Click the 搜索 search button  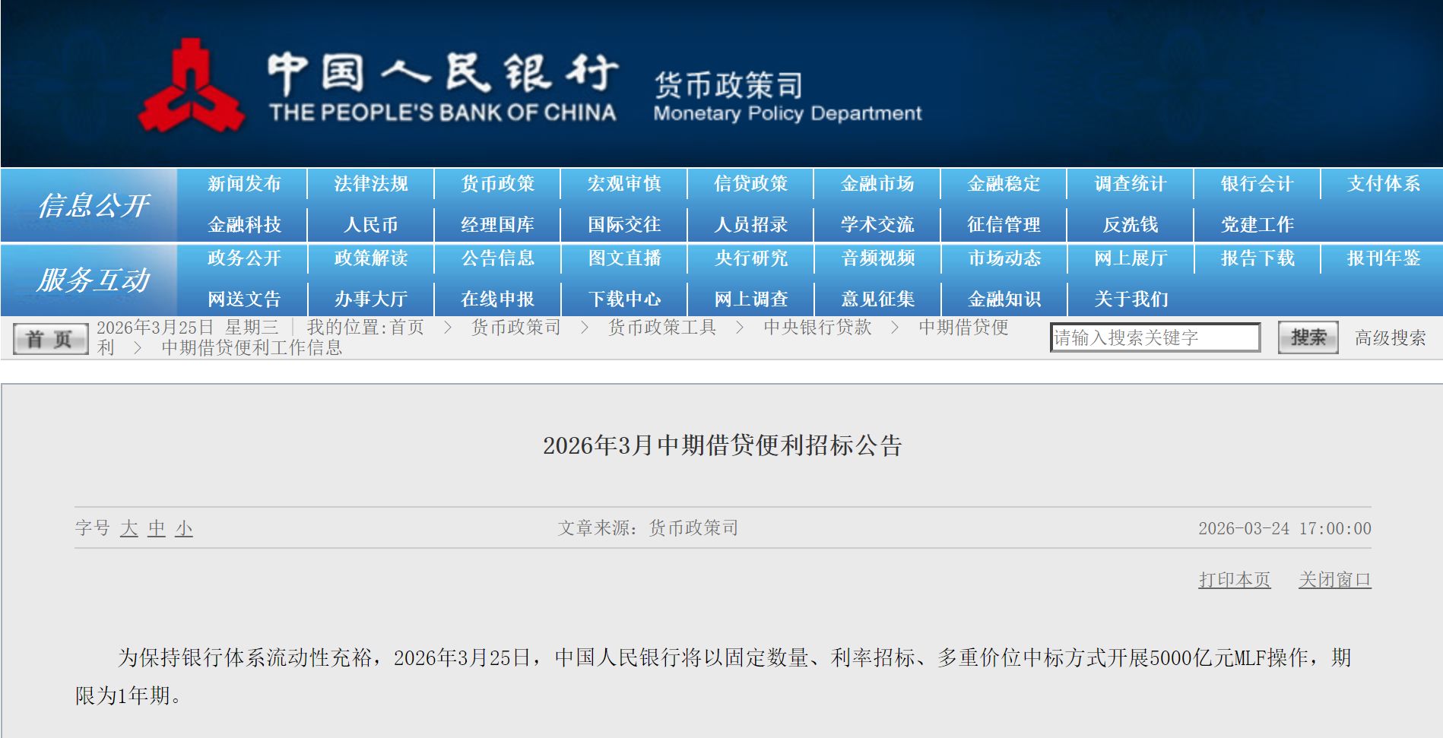1309,337
